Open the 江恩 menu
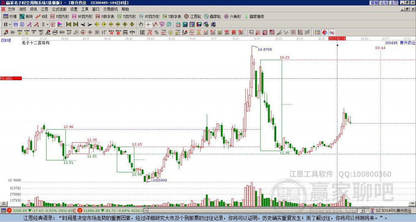The image size is (416, 222). tap(44, 9)
